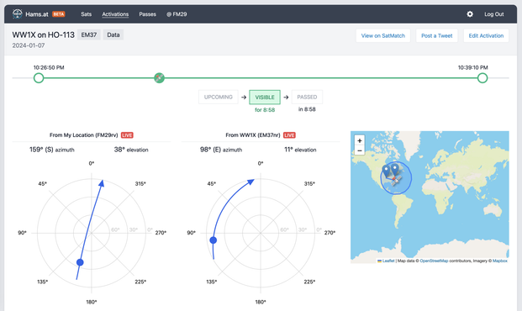Click Post a Tweet button
The image size is (522, 311).
click(x=437, y=35)
